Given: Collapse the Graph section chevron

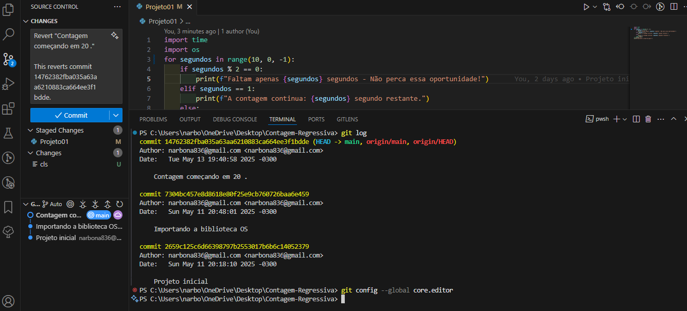Looking at the screenshot, I should tap(26, 204).
